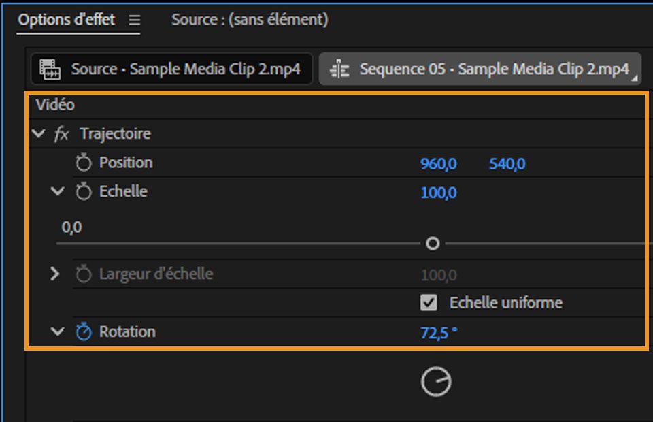
Task: Click the blue Position value 960,0
Action: coord(437,163)
